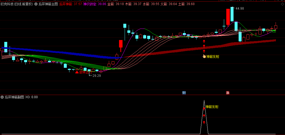Click the 44.98 high price label
Image resolution: width=285 pixels, height=135 pixels.
(x=240, y=9)
